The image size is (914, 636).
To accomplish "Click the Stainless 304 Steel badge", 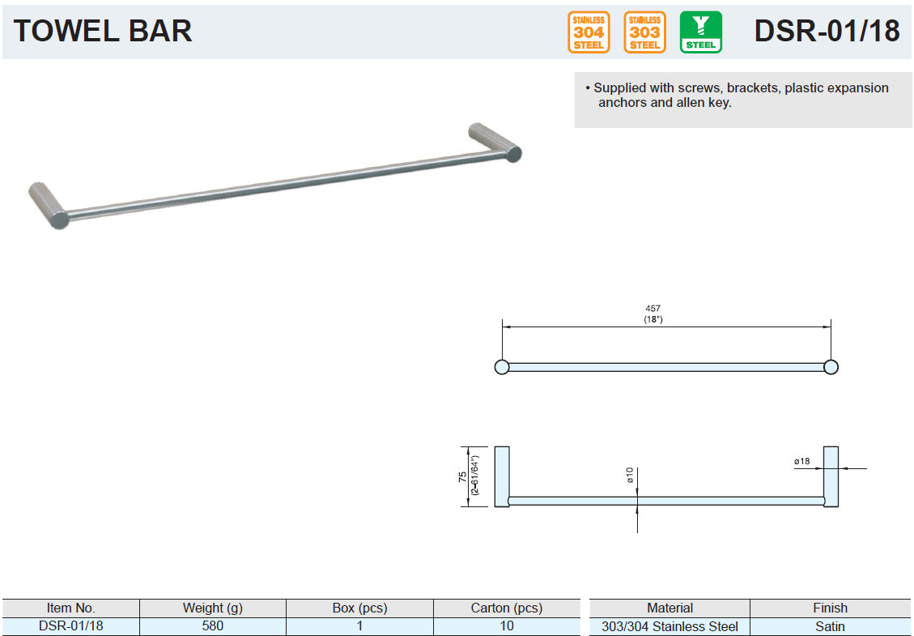I will click(589, 32).
